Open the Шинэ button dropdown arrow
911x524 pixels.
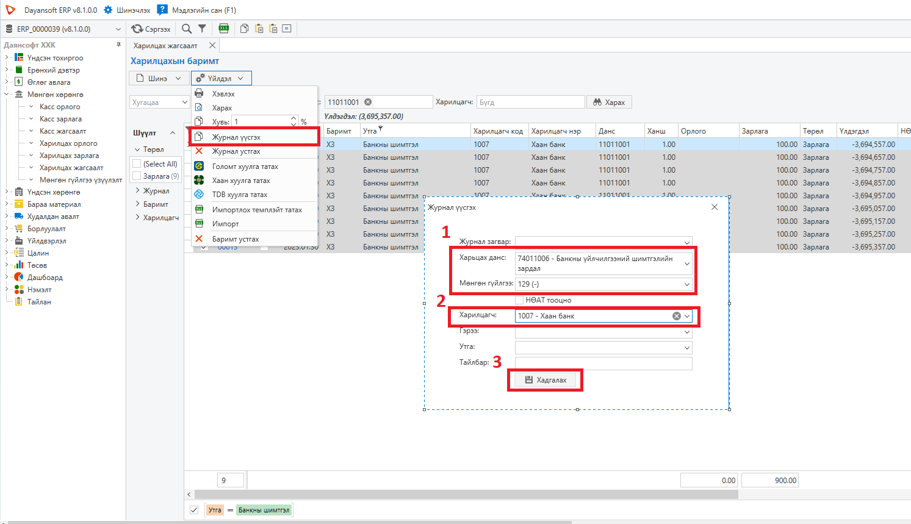pos(178,78)
